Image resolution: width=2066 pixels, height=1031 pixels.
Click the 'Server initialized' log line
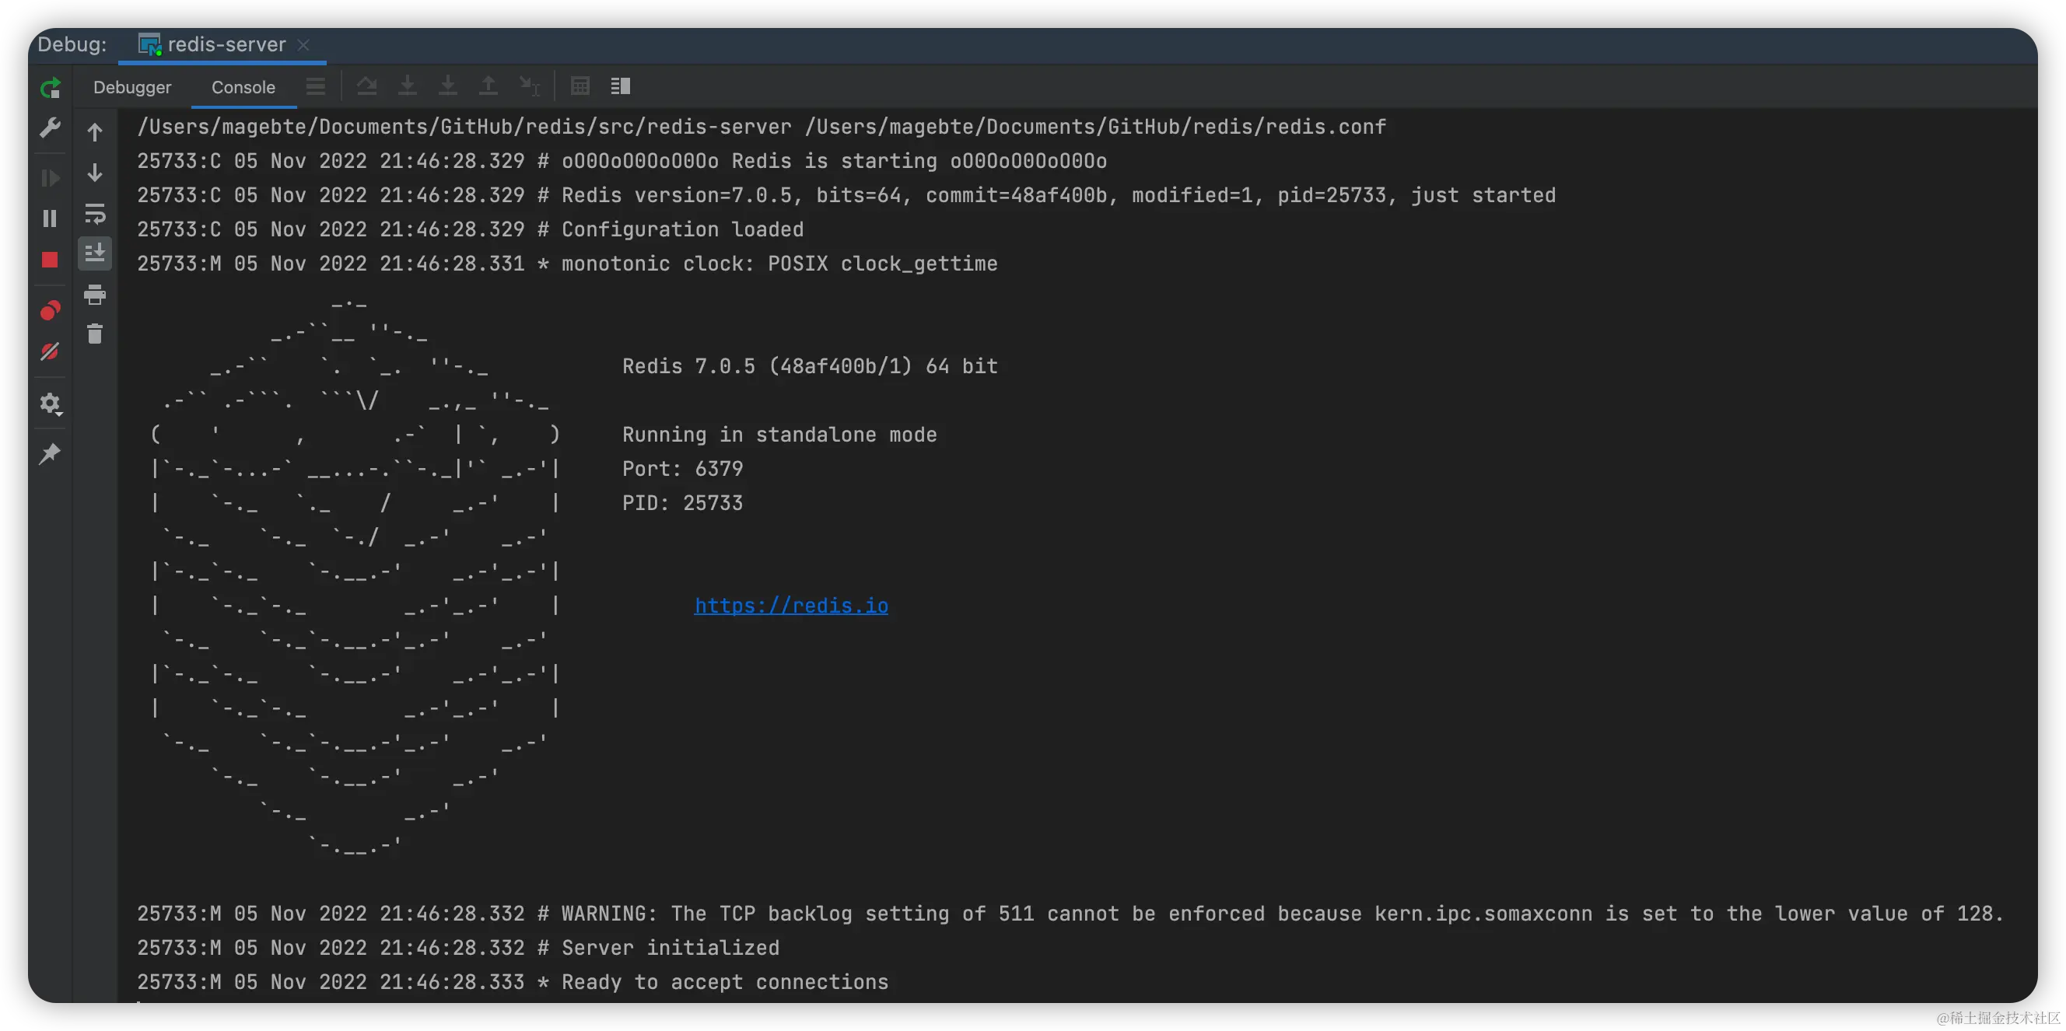coord(458,949)
